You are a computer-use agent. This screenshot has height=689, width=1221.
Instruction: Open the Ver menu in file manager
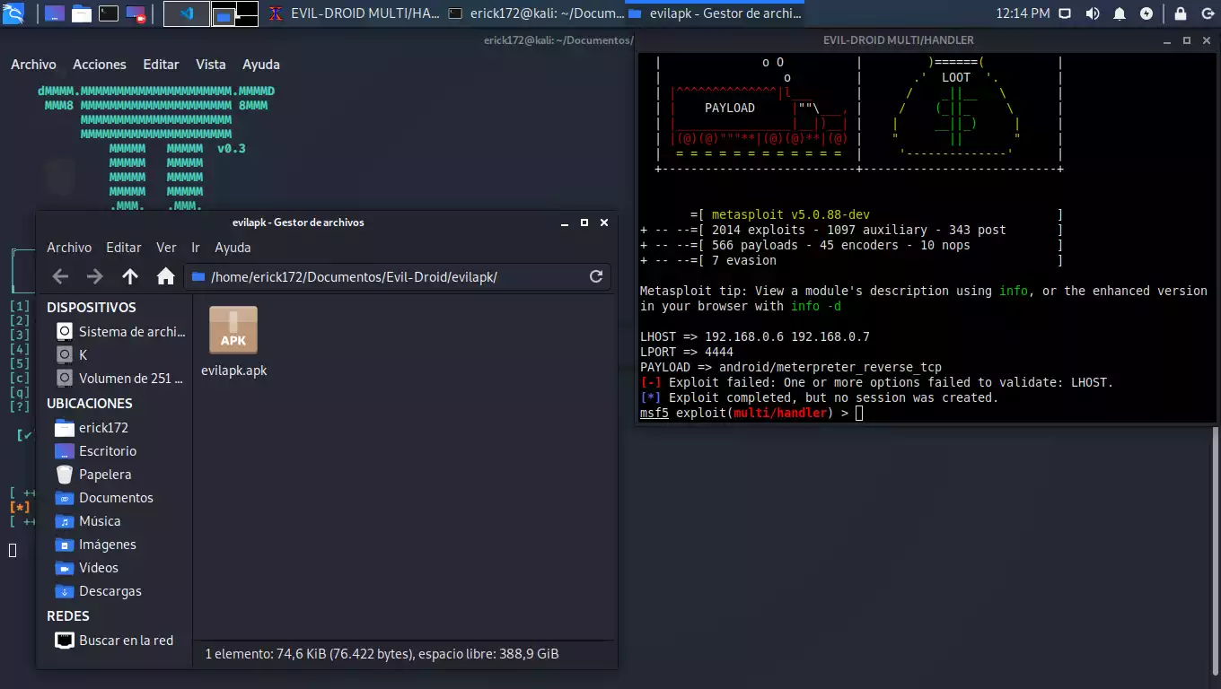click(x=166, y=248)
